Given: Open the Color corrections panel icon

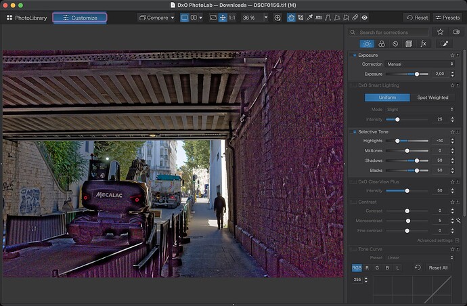Looking at the screenshot, I should (x=381, y=43).
